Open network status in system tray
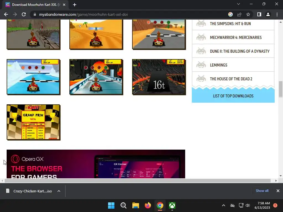 click(241, 205)
